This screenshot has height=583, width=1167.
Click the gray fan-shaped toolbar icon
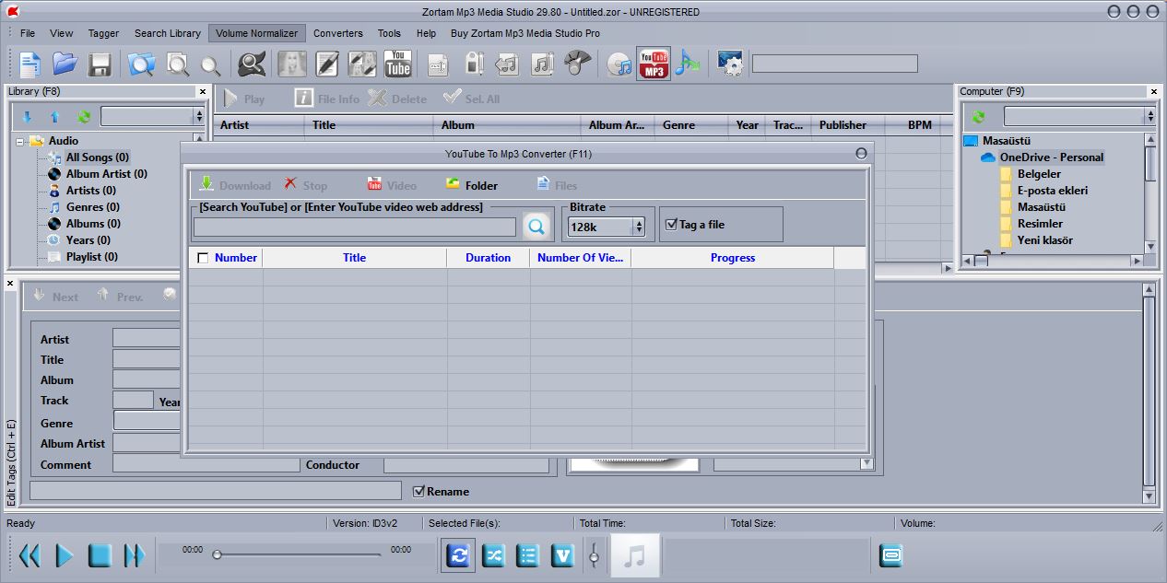click(577, 64)
